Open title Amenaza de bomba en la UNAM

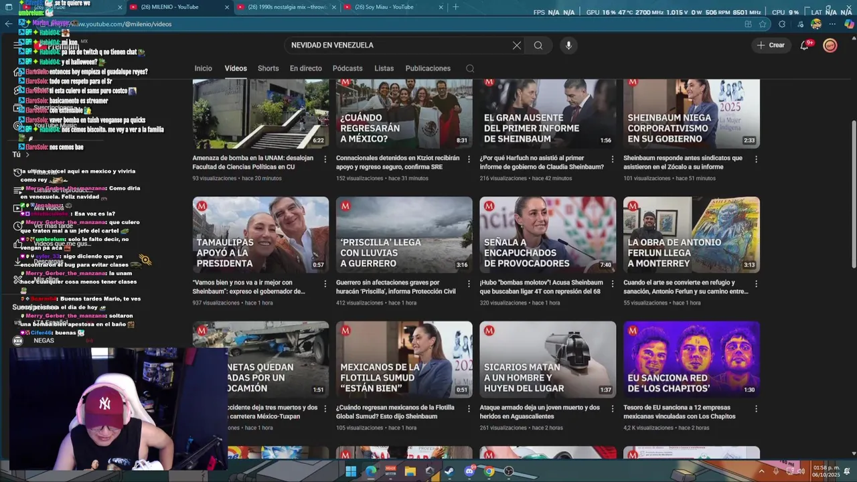[253, 163]
